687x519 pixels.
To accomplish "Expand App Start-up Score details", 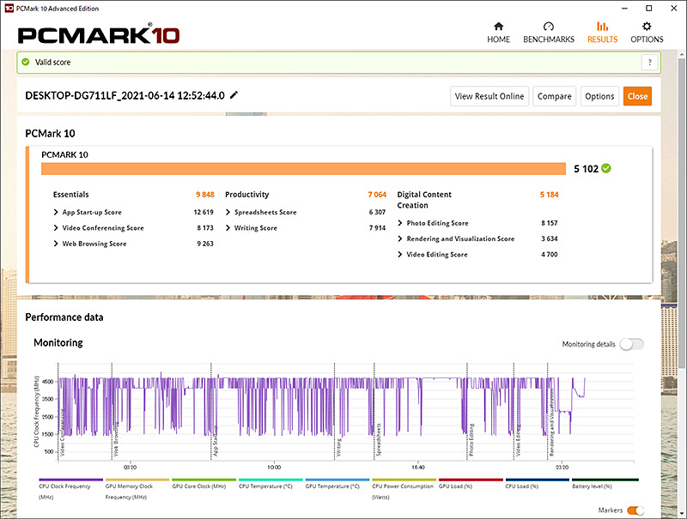I will tap(57, 212).
